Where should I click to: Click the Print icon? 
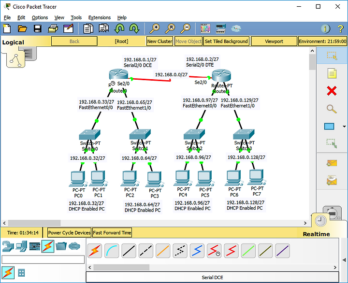click(53, 28)
